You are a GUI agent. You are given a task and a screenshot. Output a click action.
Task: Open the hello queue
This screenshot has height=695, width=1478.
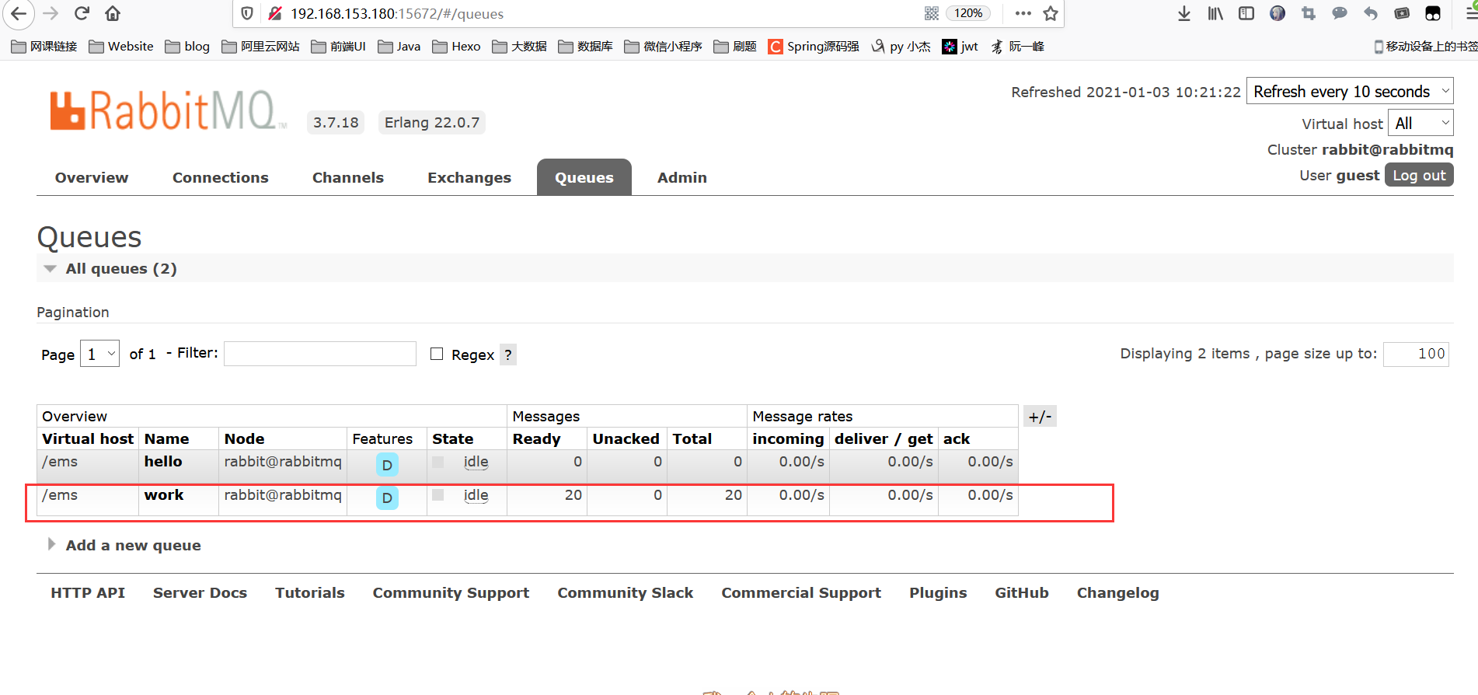coord(163,461)
